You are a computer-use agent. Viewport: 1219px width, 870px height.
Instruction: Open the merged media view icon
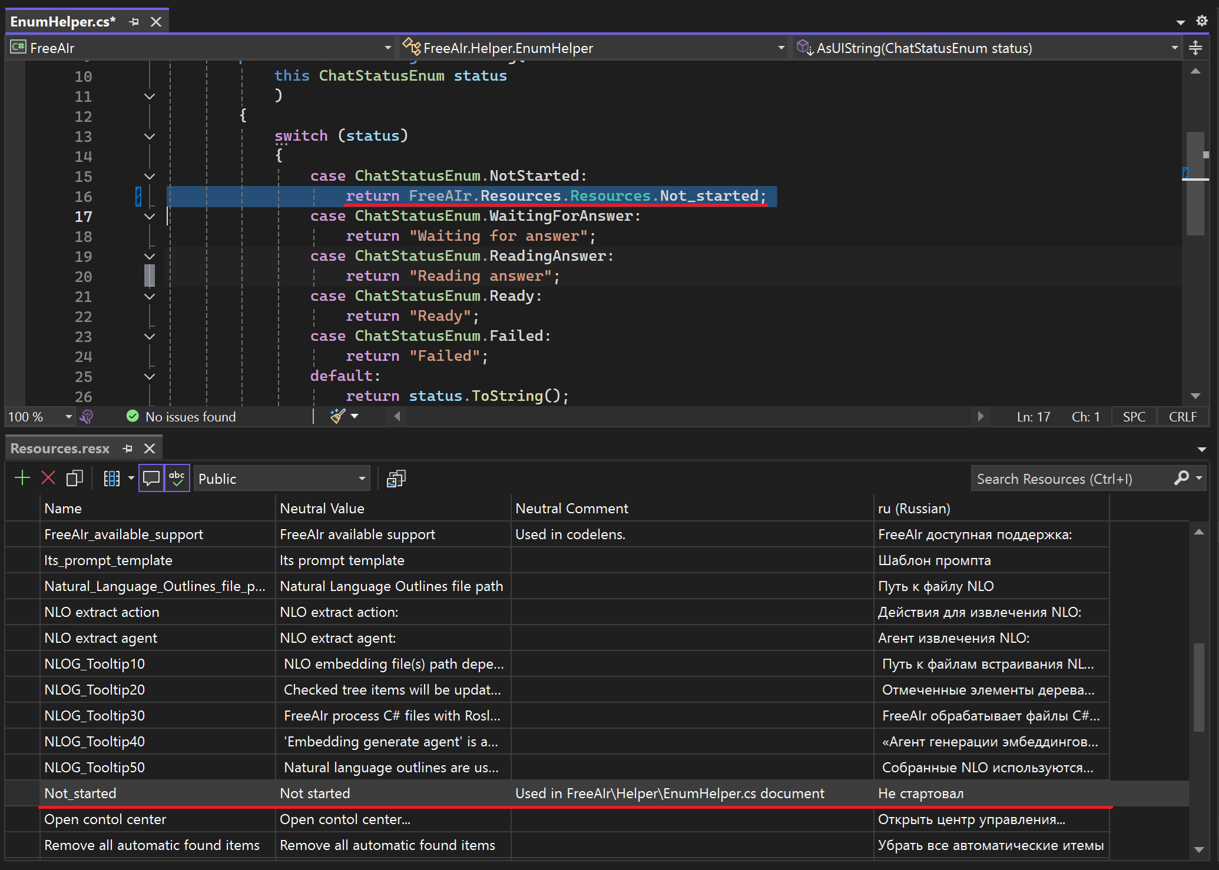[396, 479]
